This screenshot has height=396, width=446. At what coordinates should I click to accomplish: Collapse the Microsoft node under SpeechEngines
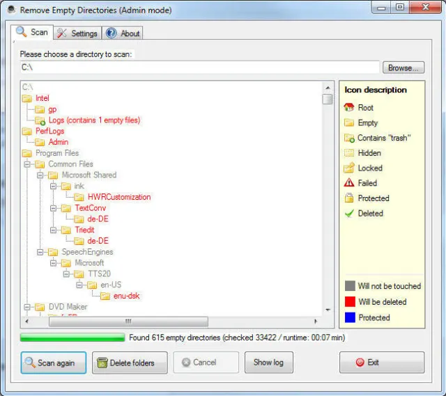(53, 263)
